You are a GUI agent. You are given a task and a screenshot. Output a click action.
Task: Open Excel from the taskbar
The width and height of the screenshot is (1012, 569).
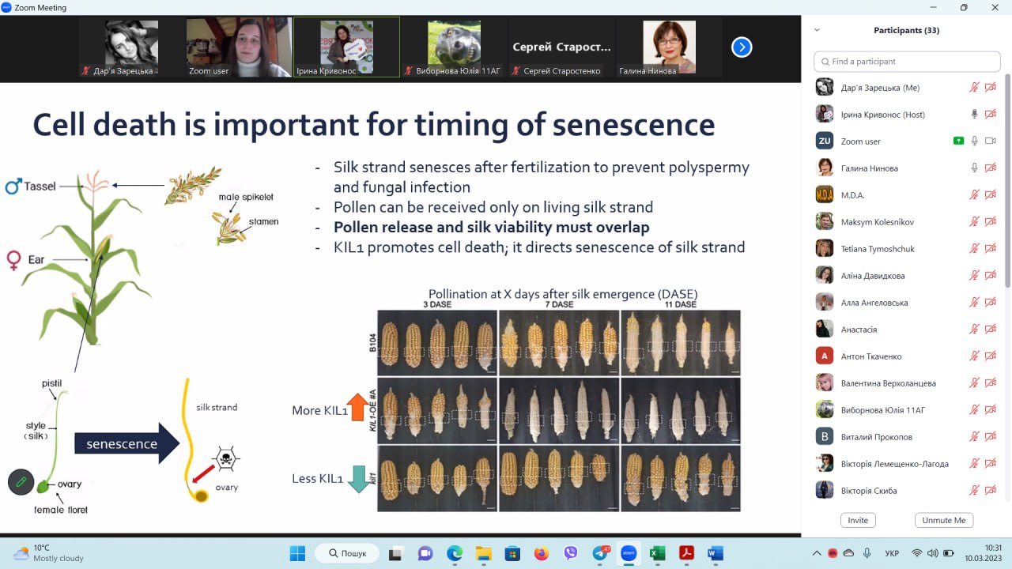point(657,553)
